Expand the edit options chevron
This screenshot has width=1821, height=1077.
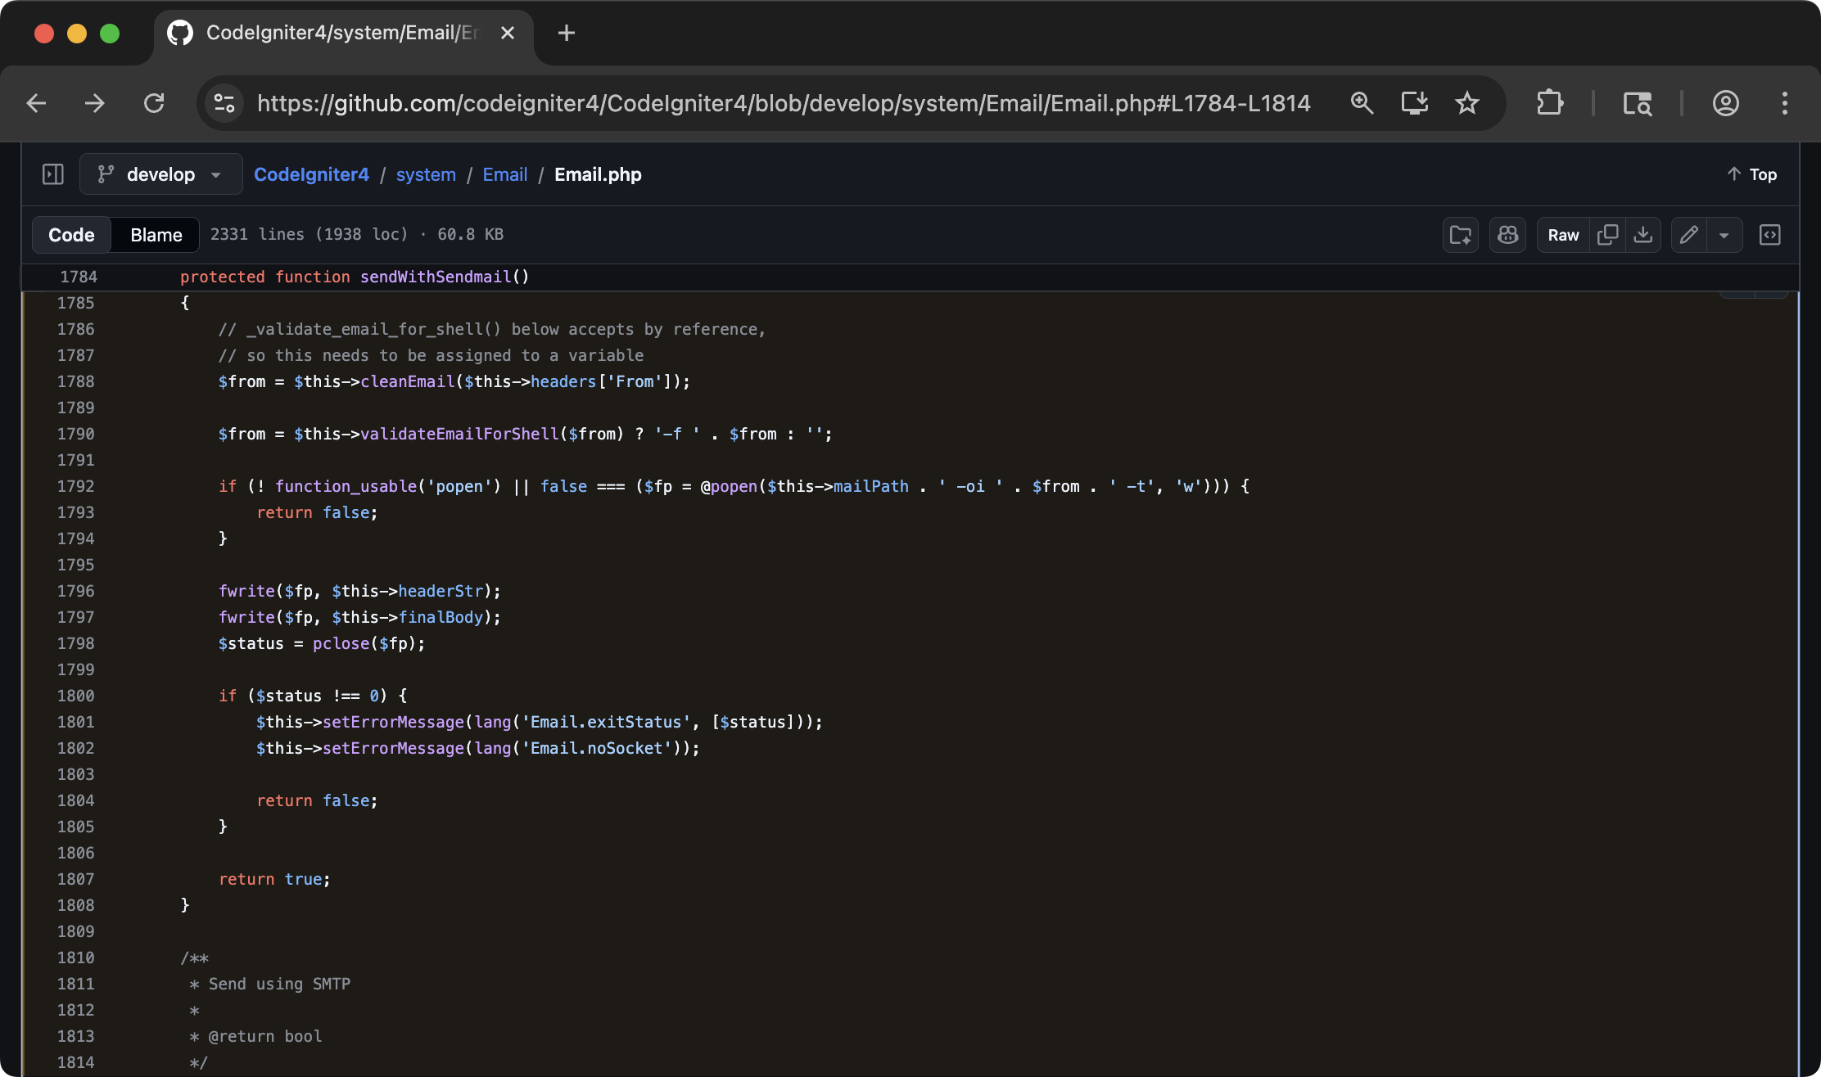pyautogui.click(x=1724, y=235)
